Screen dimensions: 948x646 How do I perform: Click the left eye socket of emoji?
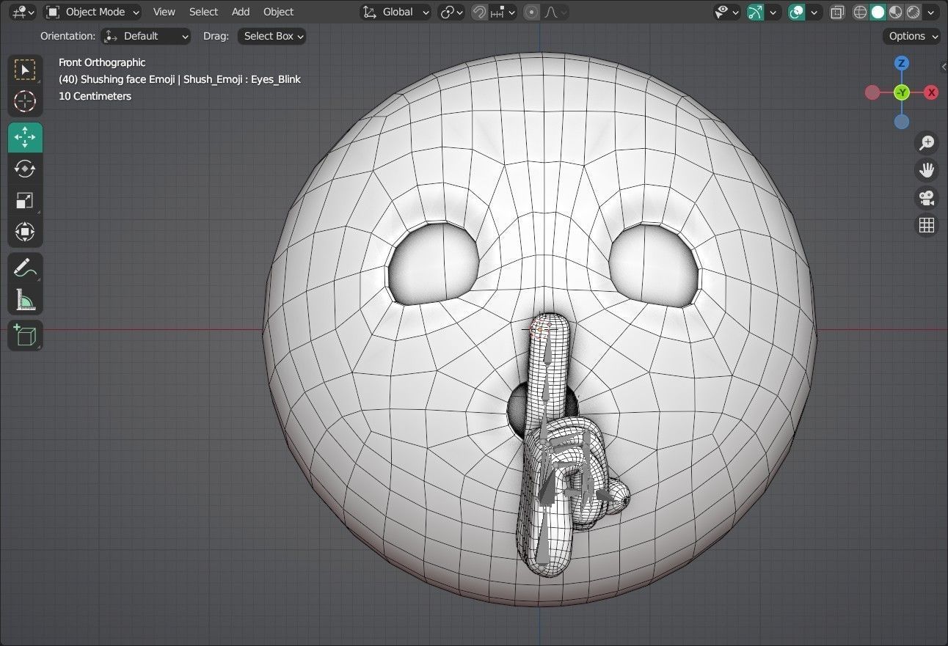pos(434,265)
